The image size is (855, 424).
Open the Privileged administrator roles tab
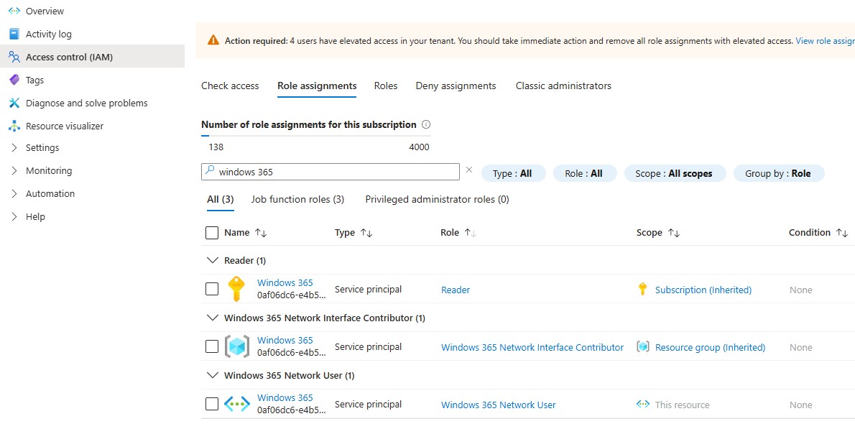pos(437,199)
